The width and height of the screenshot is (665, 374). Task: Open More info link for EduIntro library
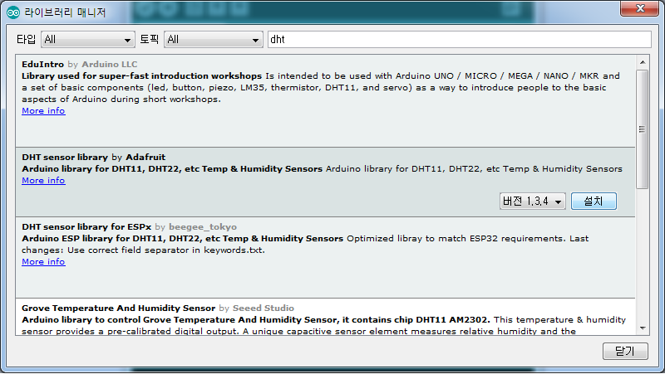tap(43, 111)
